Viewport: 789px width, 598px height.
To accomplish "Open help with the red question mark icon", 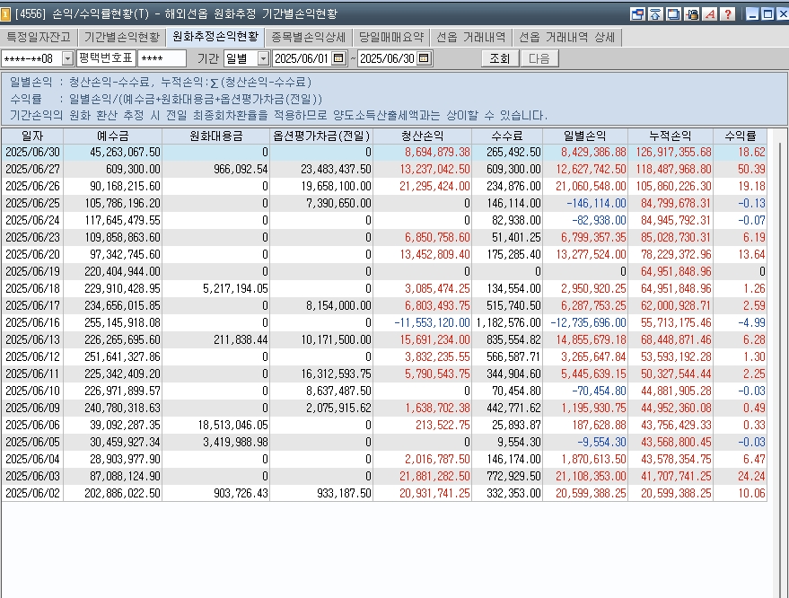I will pos(728,13).
